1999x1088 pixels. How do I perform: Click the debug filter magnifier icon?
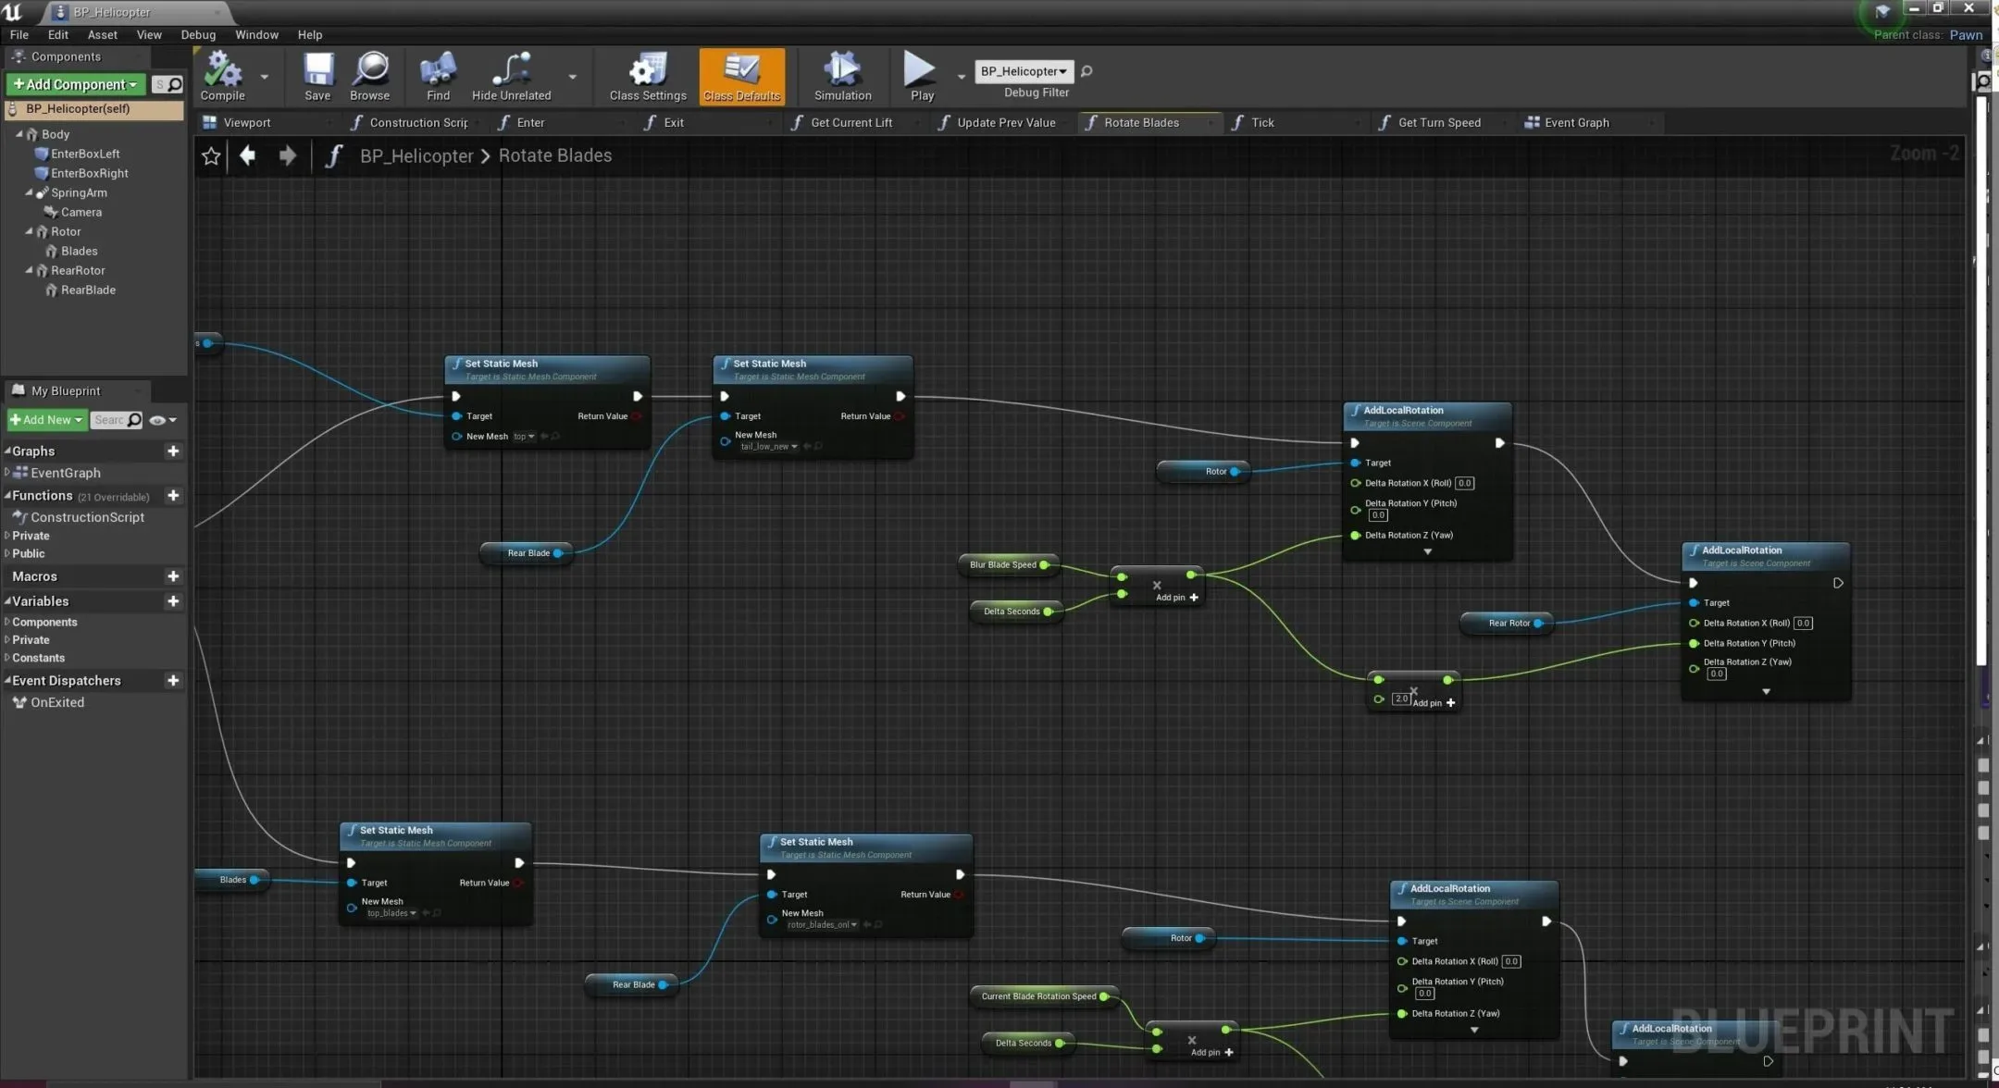pos(1086,71)
